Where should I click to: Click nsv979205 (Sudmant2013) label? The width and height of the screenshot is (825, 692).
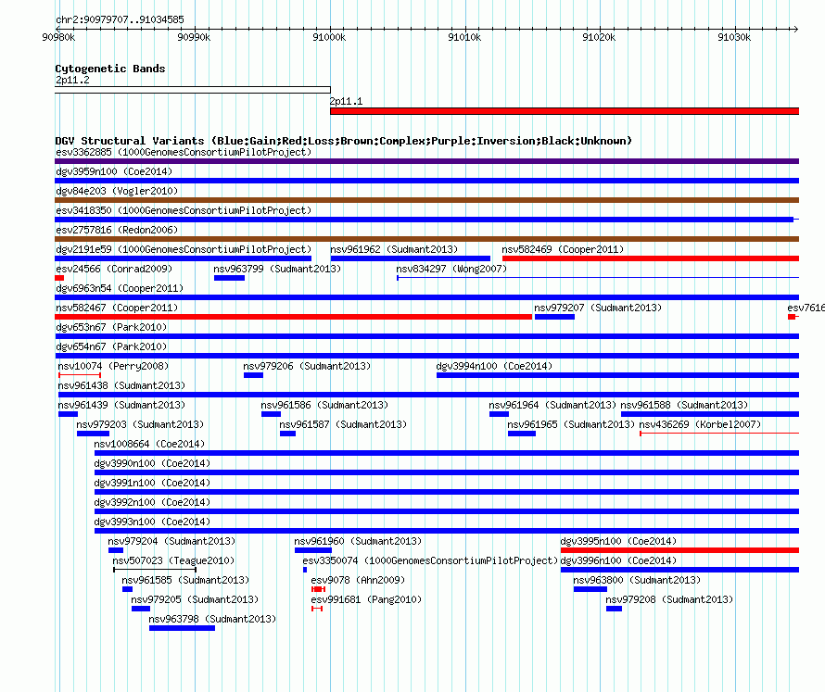tap(195, 599)
